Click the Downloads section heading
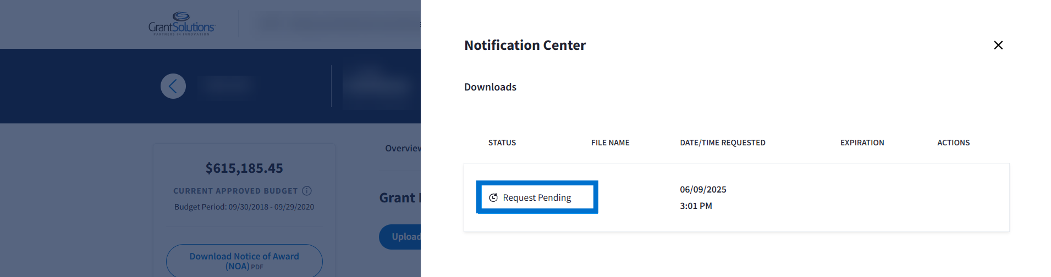 pyautogui.click(x=490, y=87)
